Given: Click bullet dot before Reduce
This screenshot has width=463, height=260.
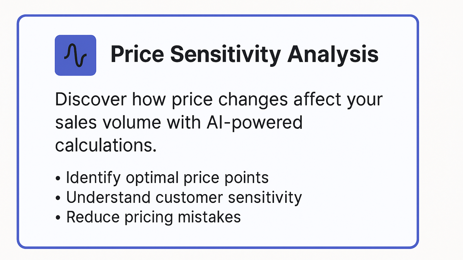Looking at the screenshot, I should (x=58, y=218).
